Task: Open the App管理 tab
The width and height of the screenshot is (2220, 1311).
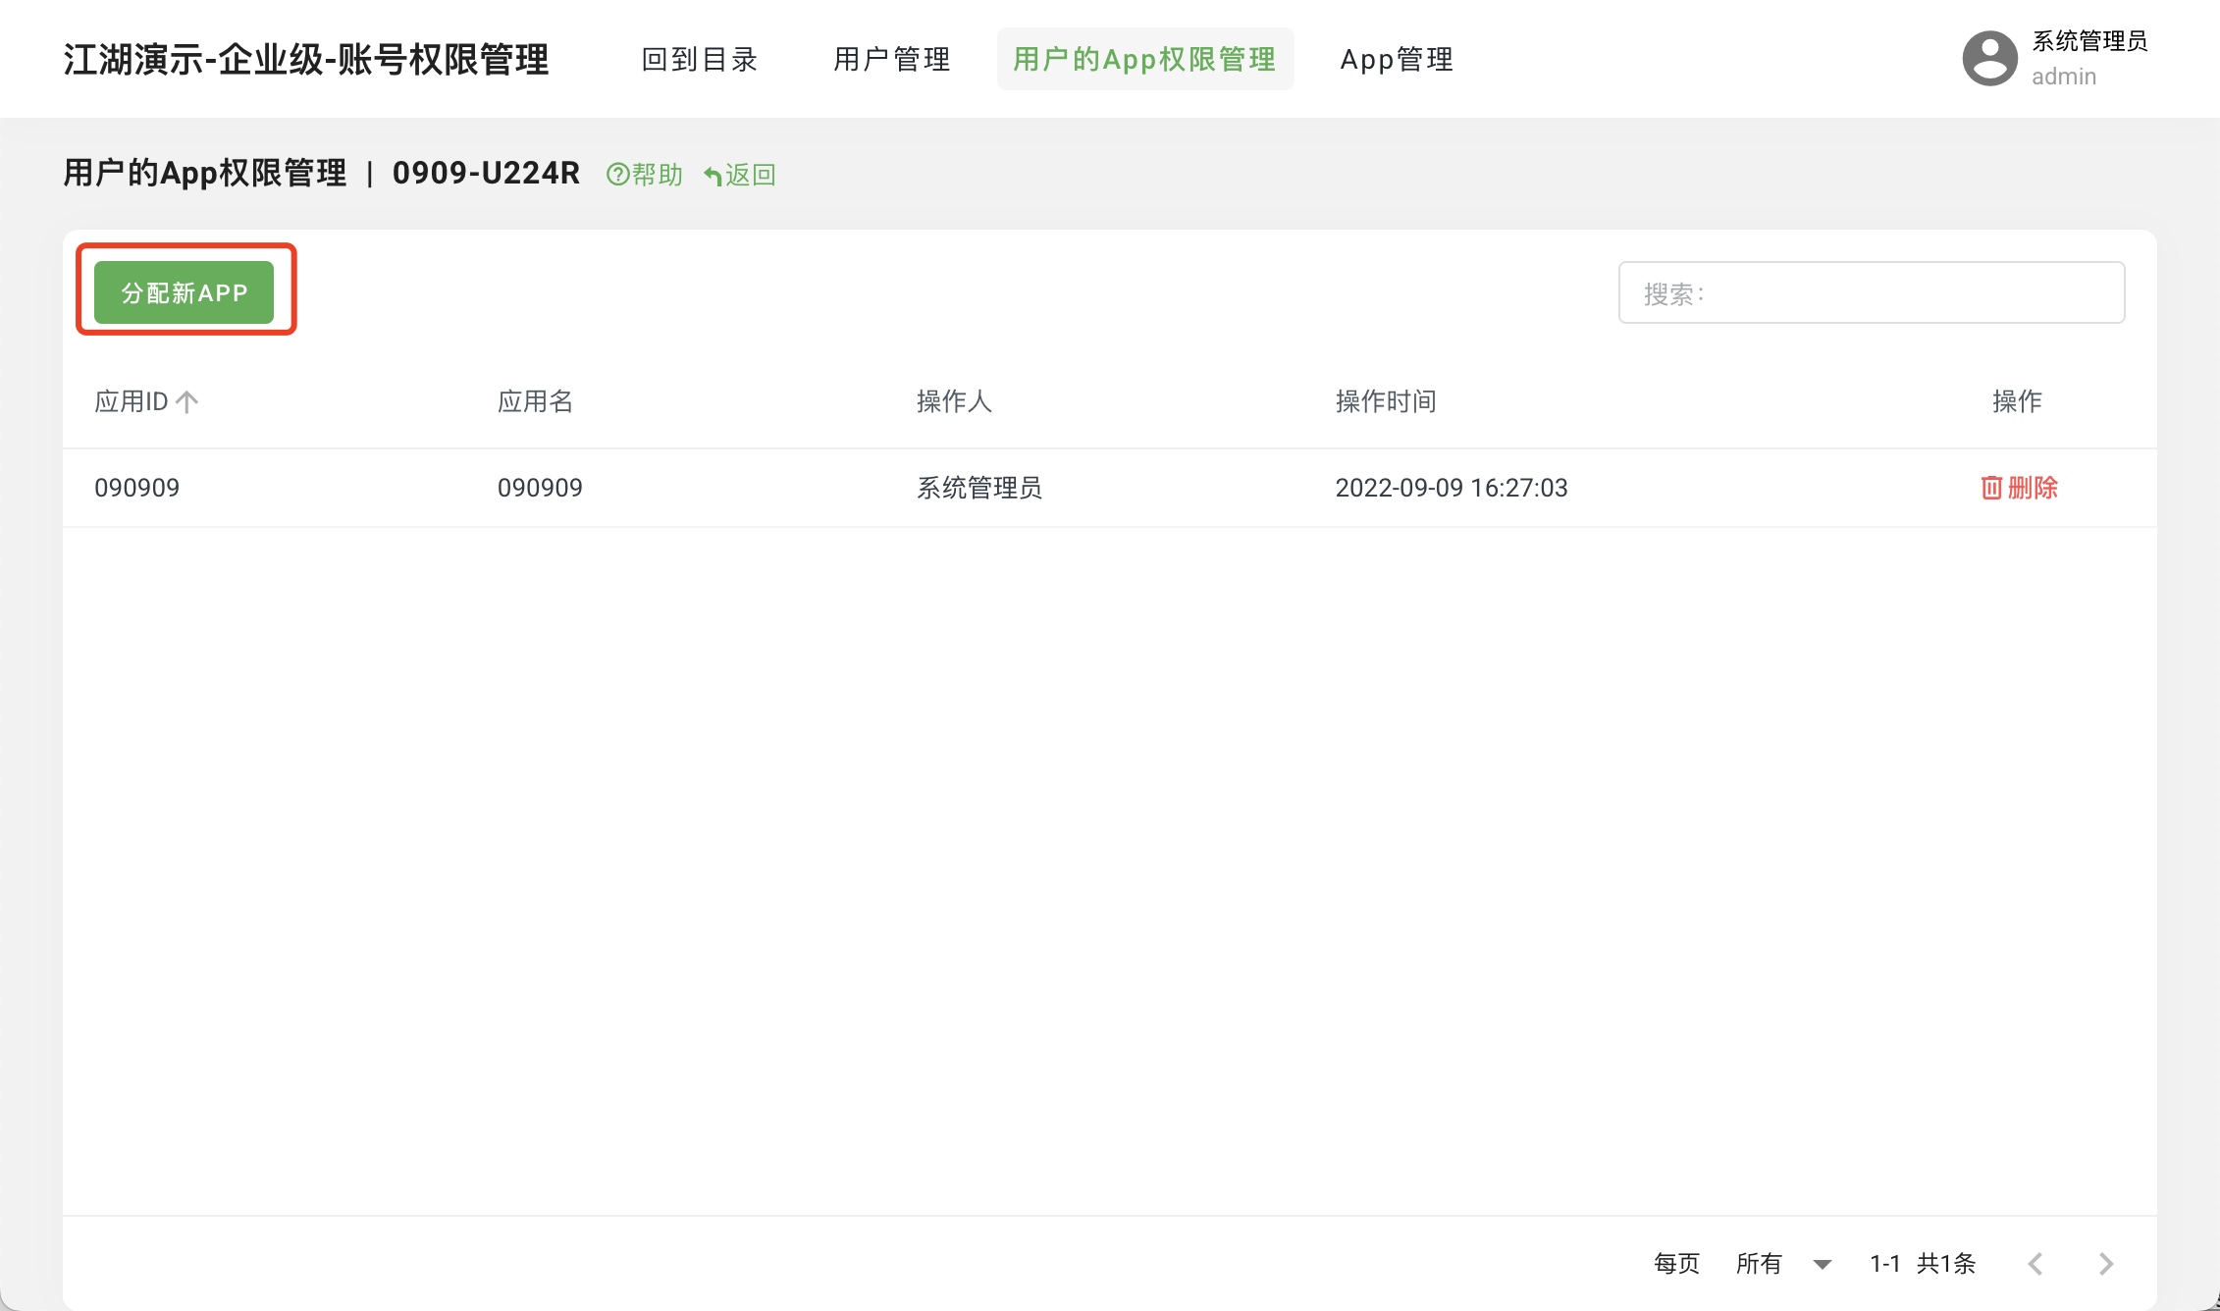Action: [1397, 60]
